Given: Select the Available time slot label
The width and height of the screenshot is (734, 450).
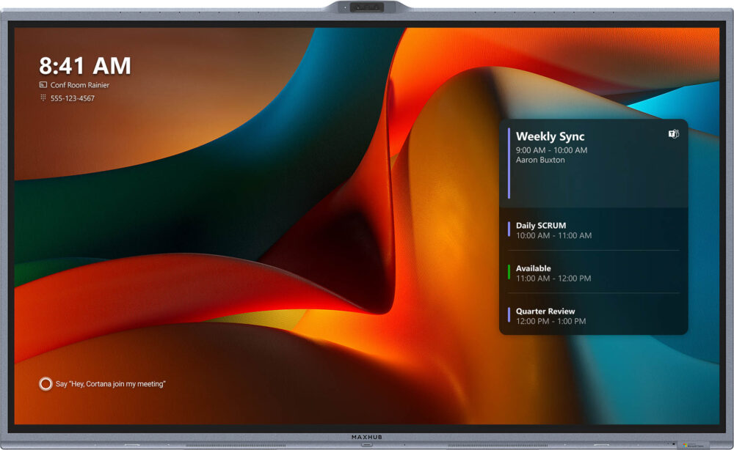Looking at the screenshot, I should (x=533, y=268).
